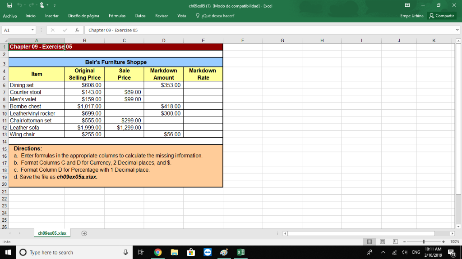
Task: Redo the last undone action
Action: pos(31,5)
